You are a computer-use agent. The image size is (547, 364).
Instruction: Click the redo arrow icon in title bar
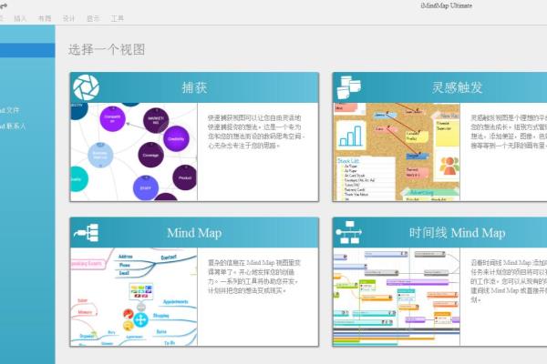4,5
